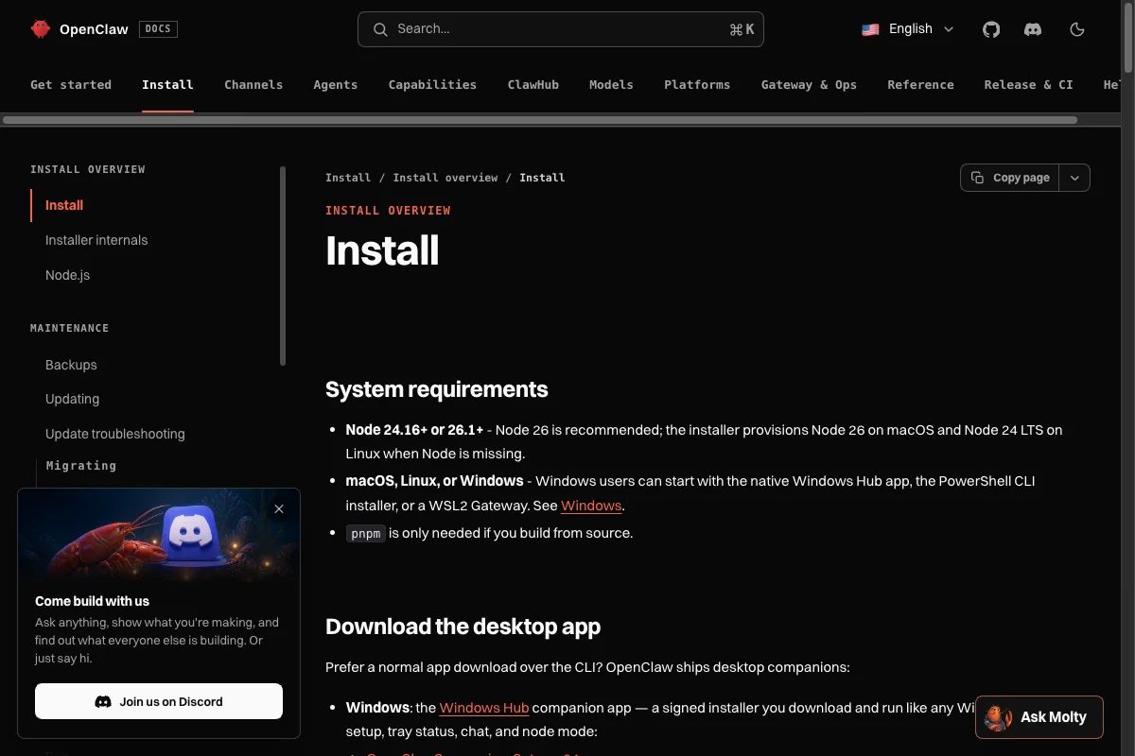Open the Agents tab
This screenshot has width=1135, height=756.
[336, 84]
